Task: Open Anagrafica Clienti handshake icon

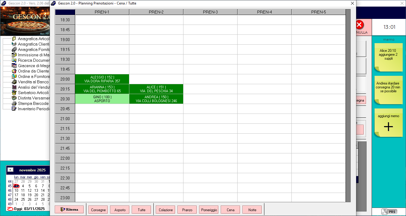Action: click(x=14, y=44)
